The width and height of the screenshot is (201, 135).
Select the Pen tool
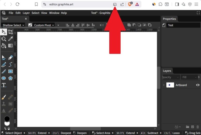pos(10,58)
